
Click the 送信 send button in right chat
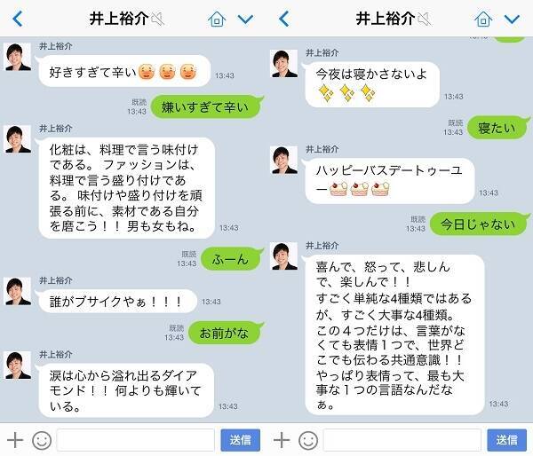pyautogui.click(x=507, y=440)
